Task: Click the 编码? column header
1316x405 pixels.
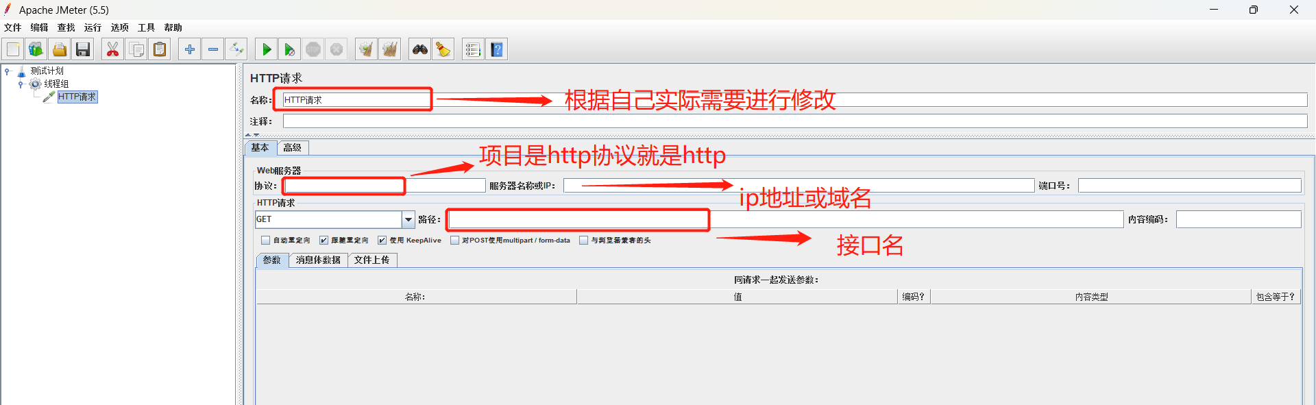Action: pyautogui.click(x=914, y=297)
